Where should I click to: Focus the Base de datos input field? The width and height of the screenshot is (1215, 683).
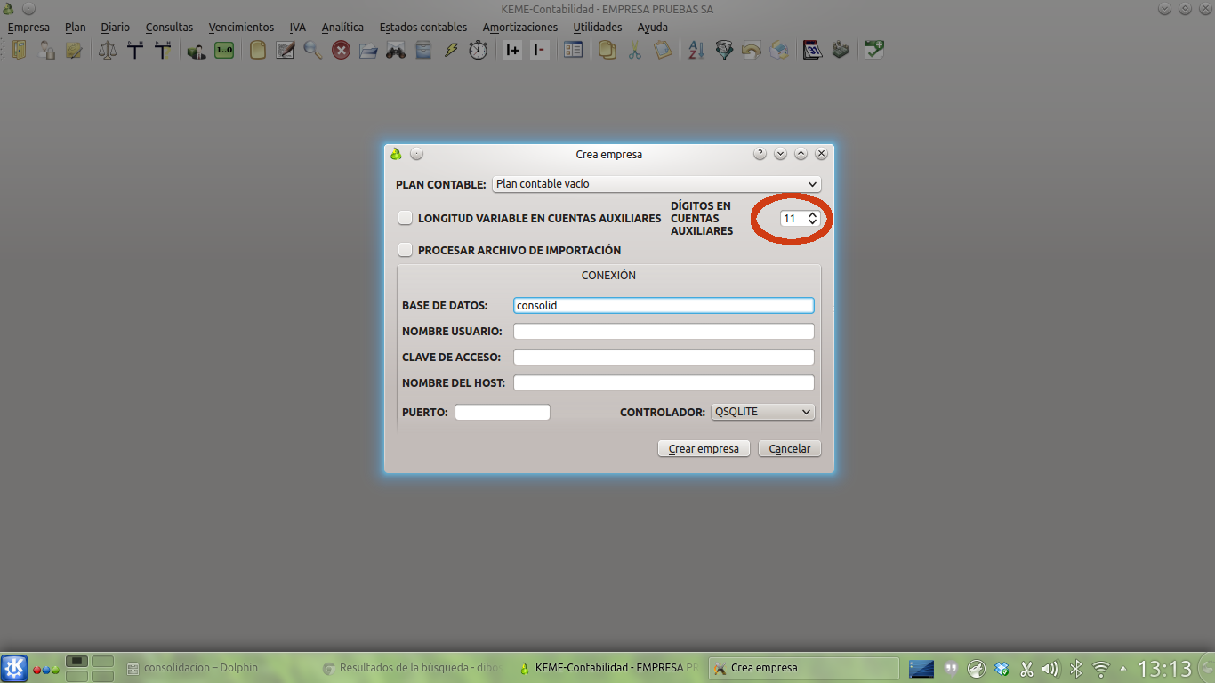(664, 305)
